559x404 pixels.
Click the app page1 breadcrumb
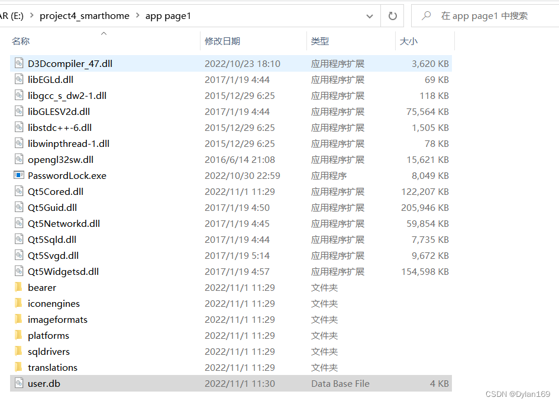click(x=168, y=16)
